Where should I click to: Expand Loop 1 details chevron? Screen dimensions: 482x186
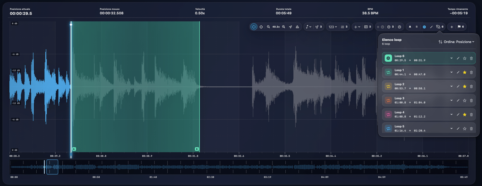click(x=451, y=72)
